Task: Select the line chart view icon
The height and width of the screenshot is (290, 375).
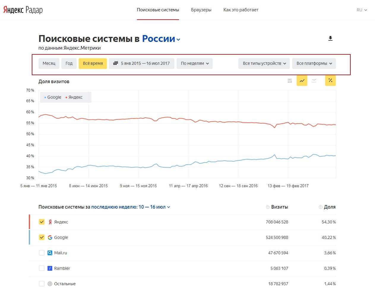Action: pyautogui.click(x=302, y=81)
